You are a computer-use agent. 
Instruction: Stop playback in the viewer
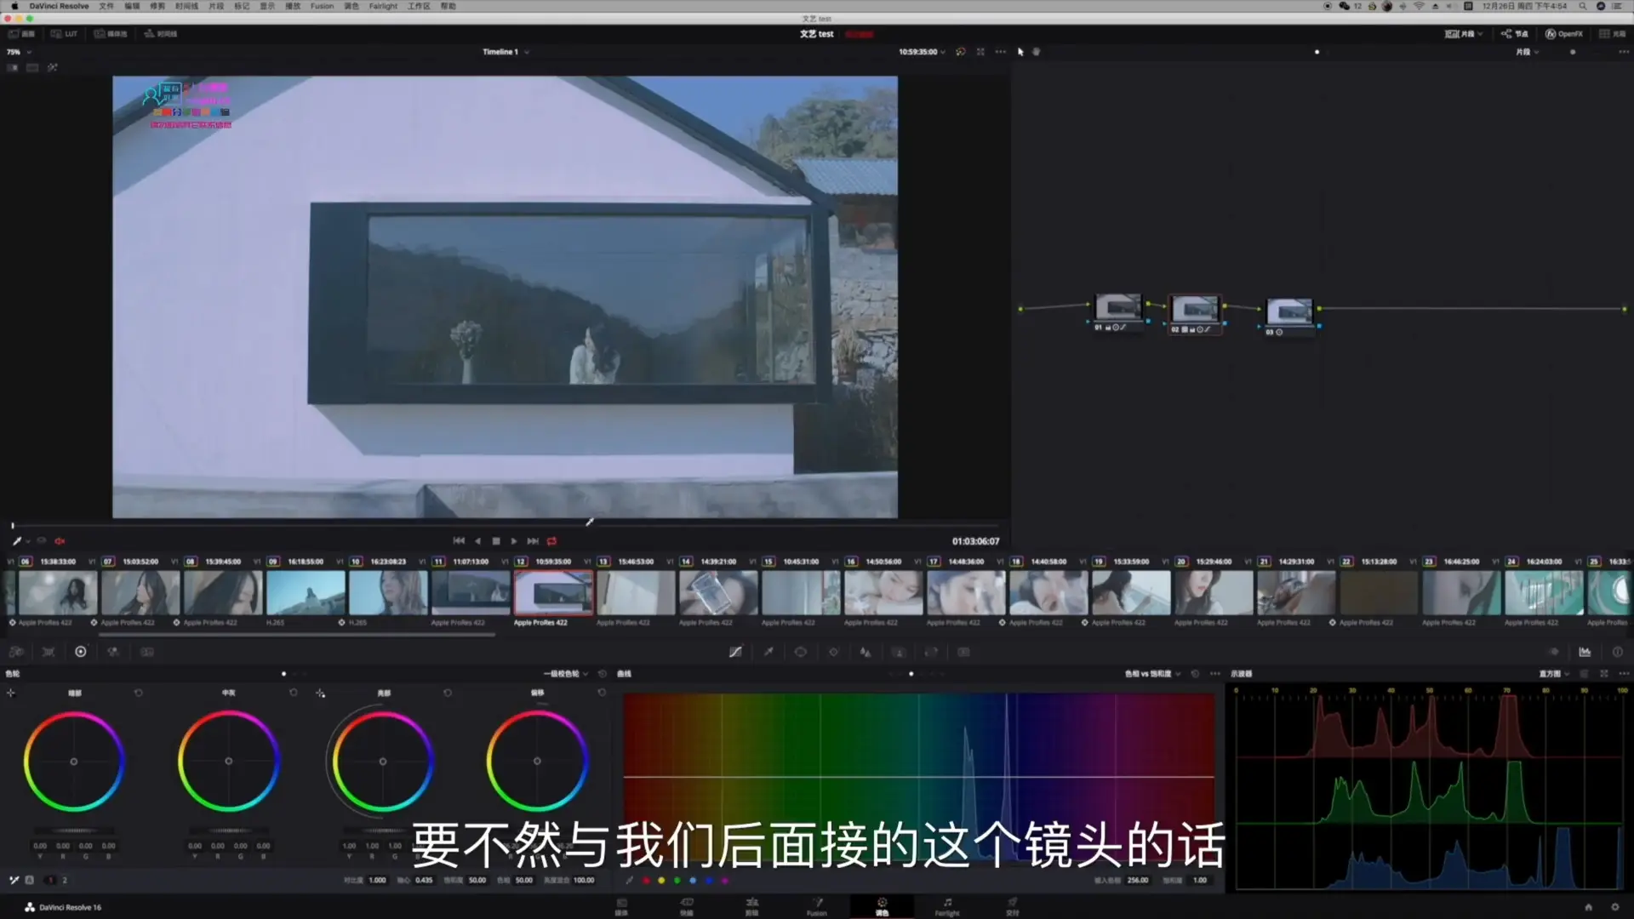[496, 541]
